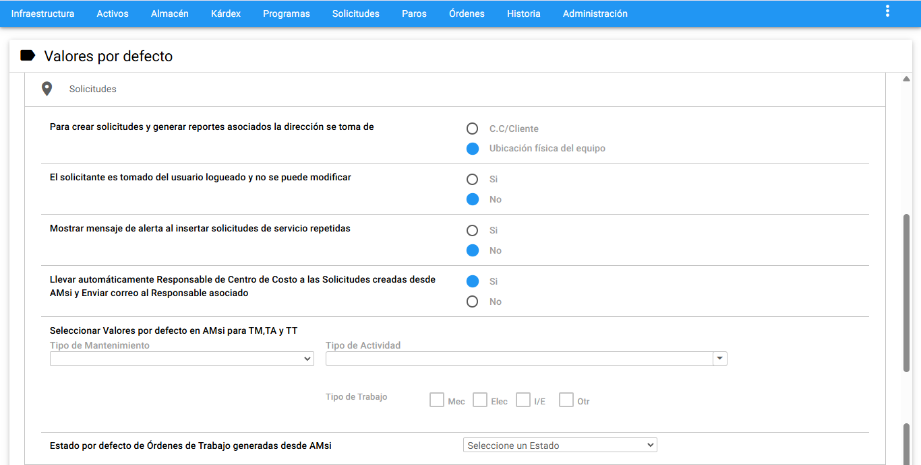The width and height of the screenshot is (921, 465).
Task: Click the location pin icon next to Solicitudes
Action: pyautogui.click(x=47, y=89)
